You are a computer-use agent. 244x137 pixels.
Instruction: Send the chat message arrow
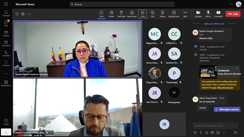click(x=235, y=132)
